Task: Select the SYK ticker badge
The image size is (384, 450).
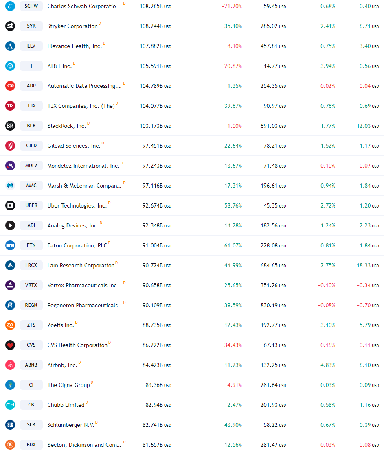Action: (31, 26)
